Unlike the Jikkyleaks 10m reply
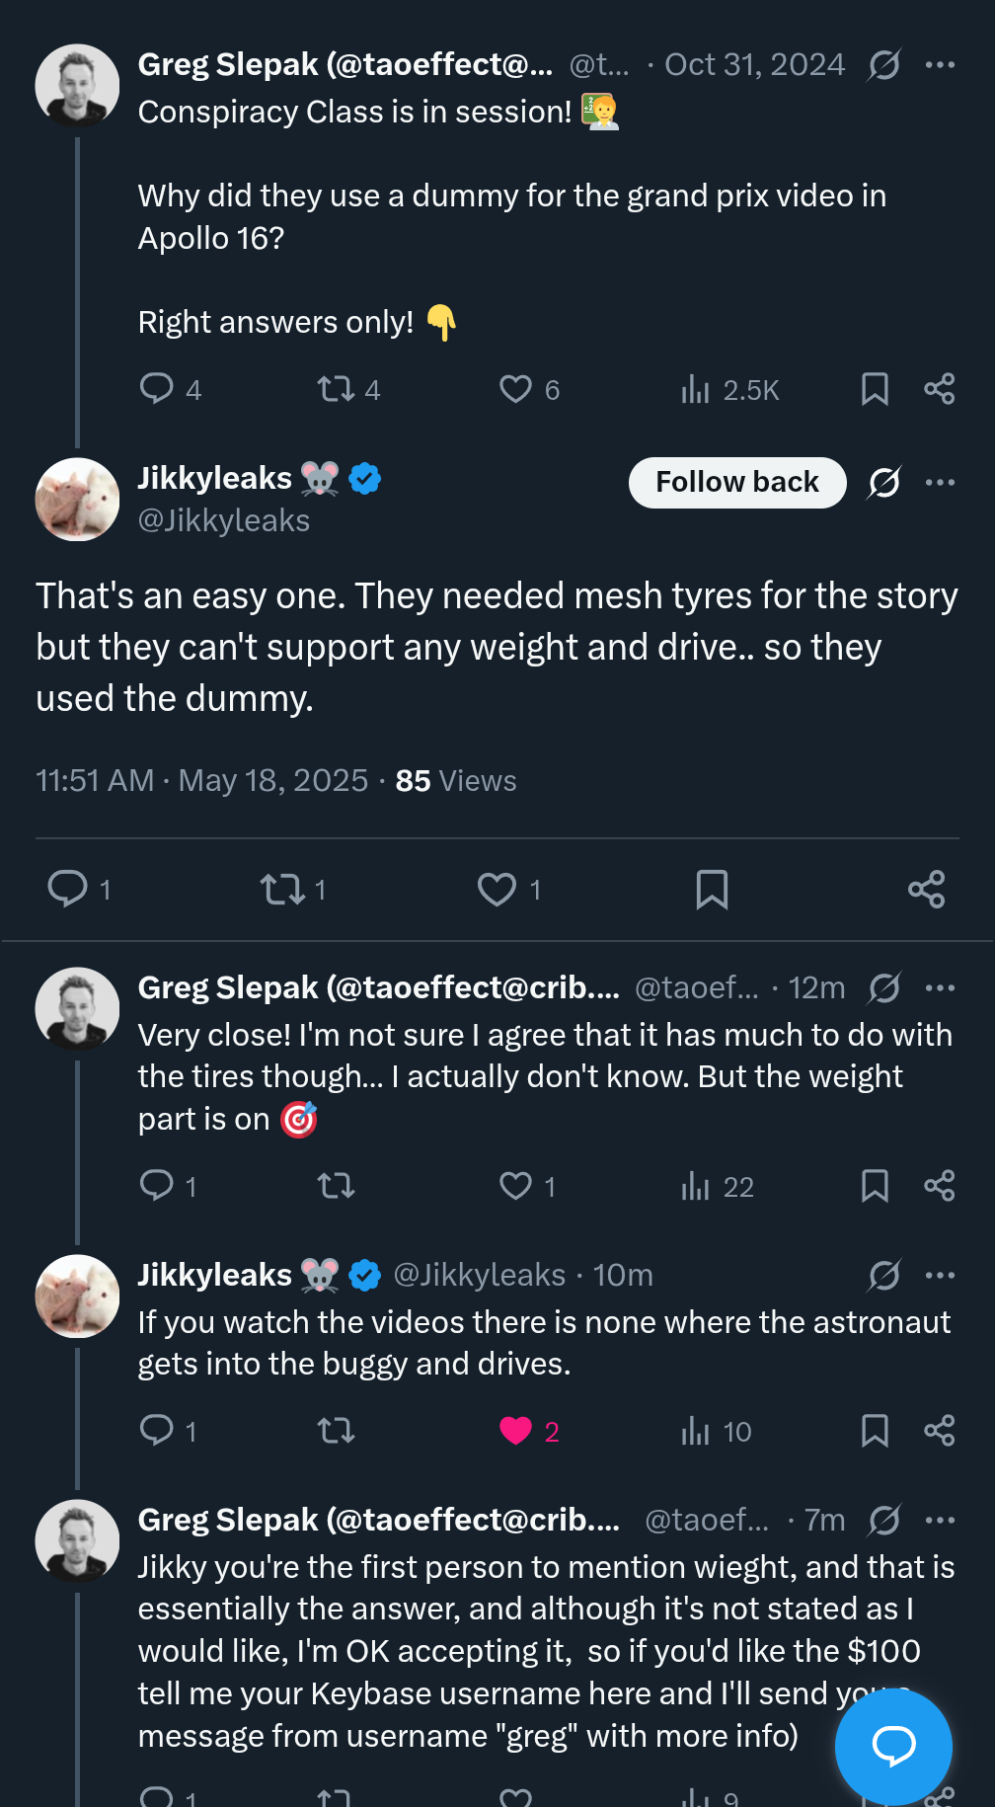 pyautogui.click(x=516, y=1431)
